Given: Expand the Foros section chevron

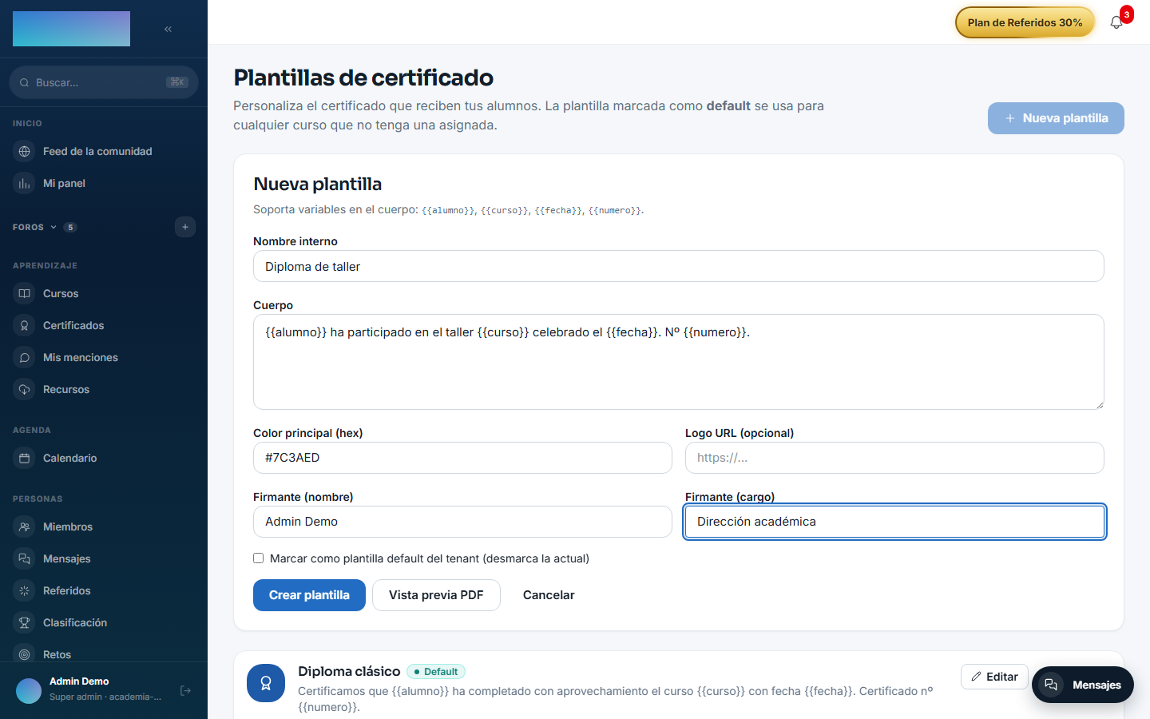Looking at the screenshot, I should (x=54, y=227).
